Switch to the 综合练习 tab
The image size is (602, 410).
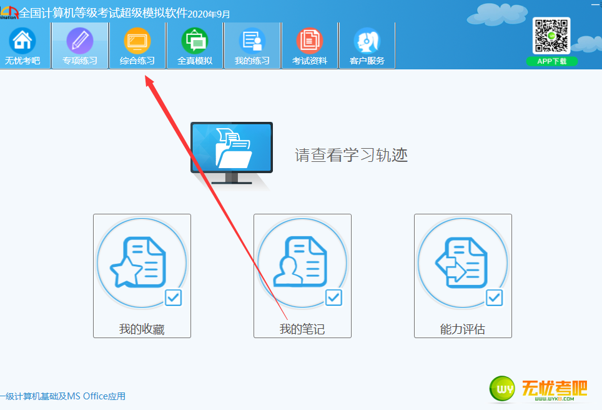[x=137, y=46]
